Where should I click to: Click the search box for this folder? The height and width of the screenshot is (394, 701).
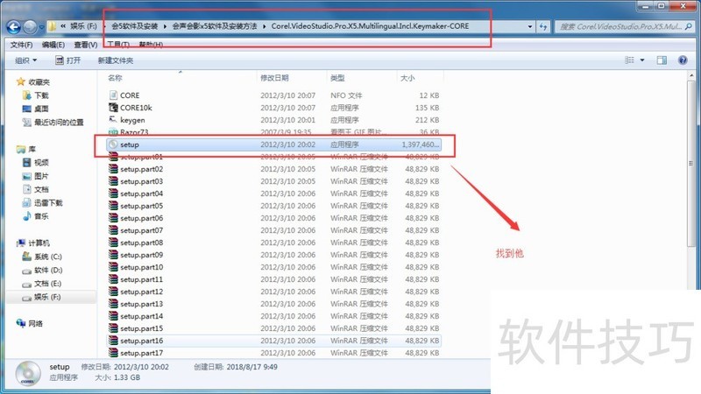point(625,27)
